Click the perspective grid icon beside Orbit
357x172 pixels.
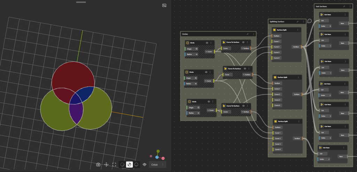point(145,164)
